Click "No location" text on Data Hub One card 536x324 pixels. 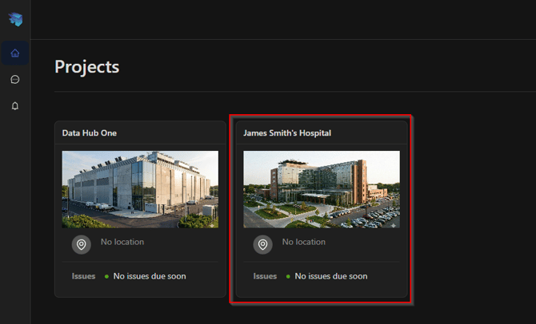coord(122,242)
